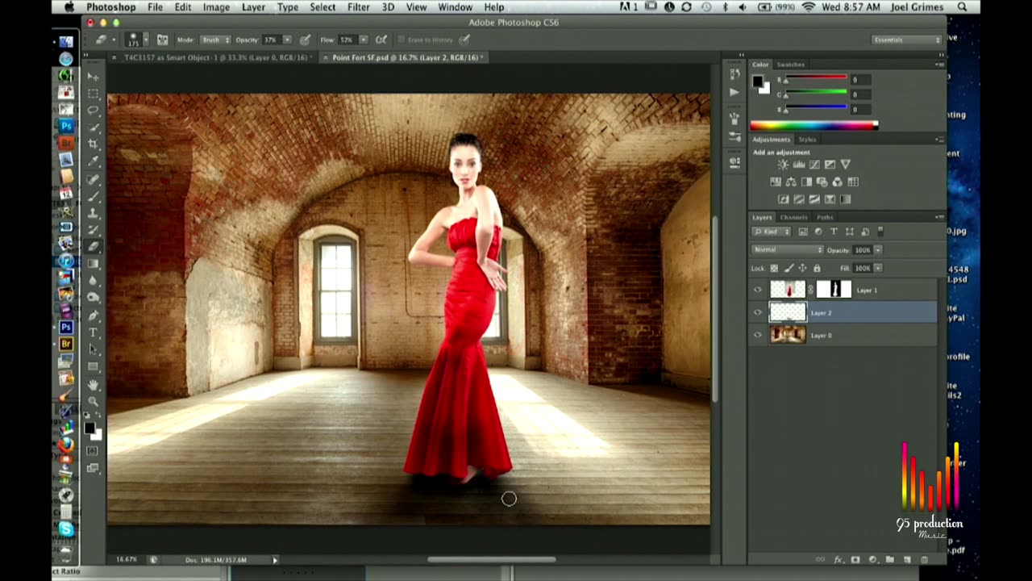The width and height of the screenshot is (1032, 581).
Task: Add a Levels adjustment
Action: pos(798,165)
